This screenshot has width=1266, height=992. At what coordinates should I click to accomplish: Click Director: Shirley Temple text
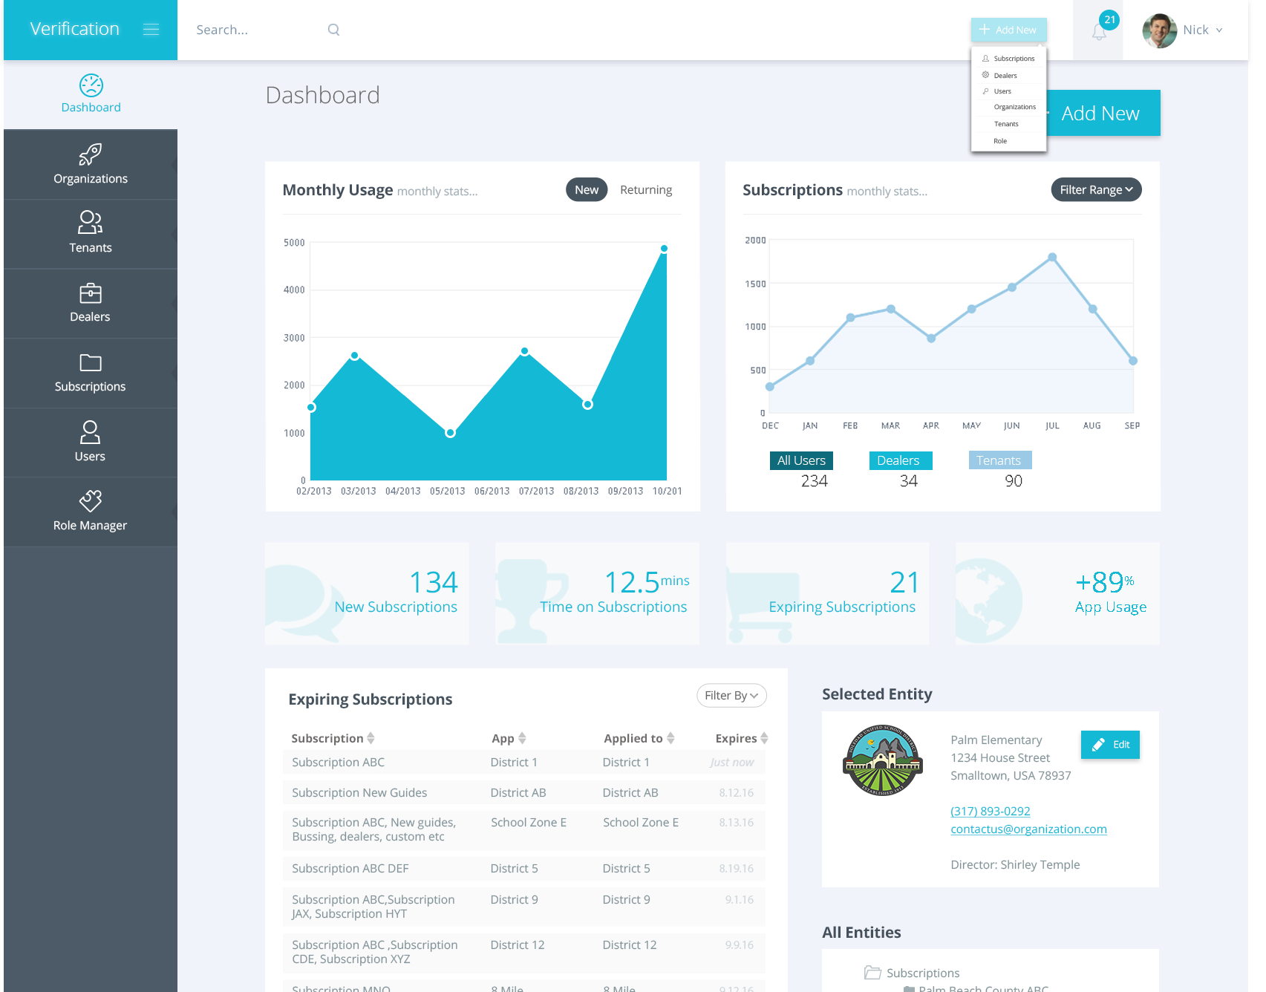pos(1015,864)
